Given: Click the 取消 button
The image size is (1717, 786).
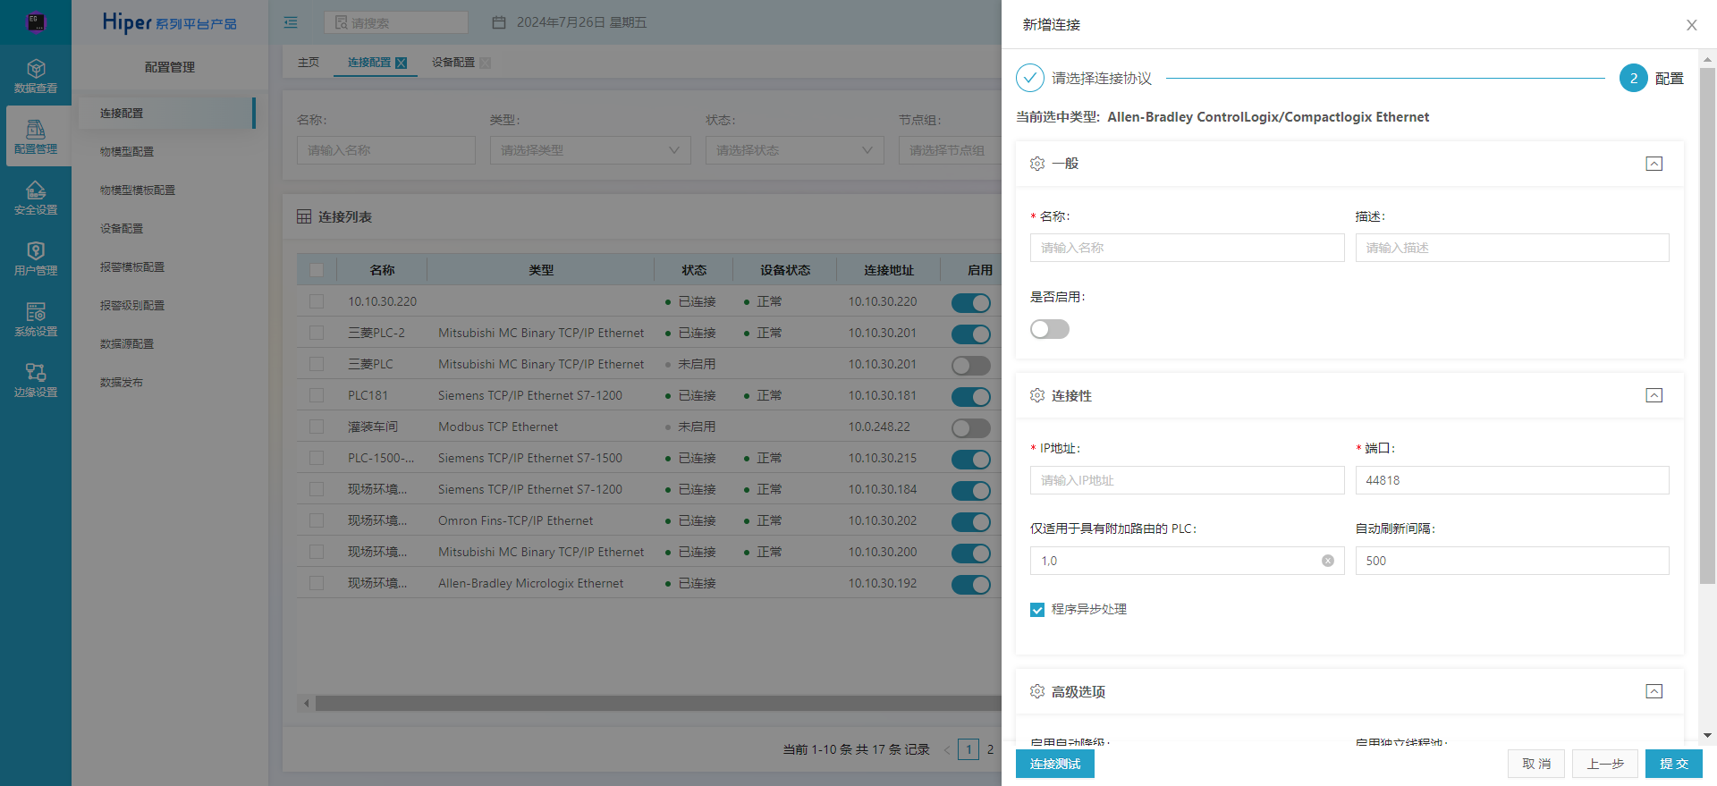Looking at the screenshot, I should pyautogui.click(x=1536, y=764).
